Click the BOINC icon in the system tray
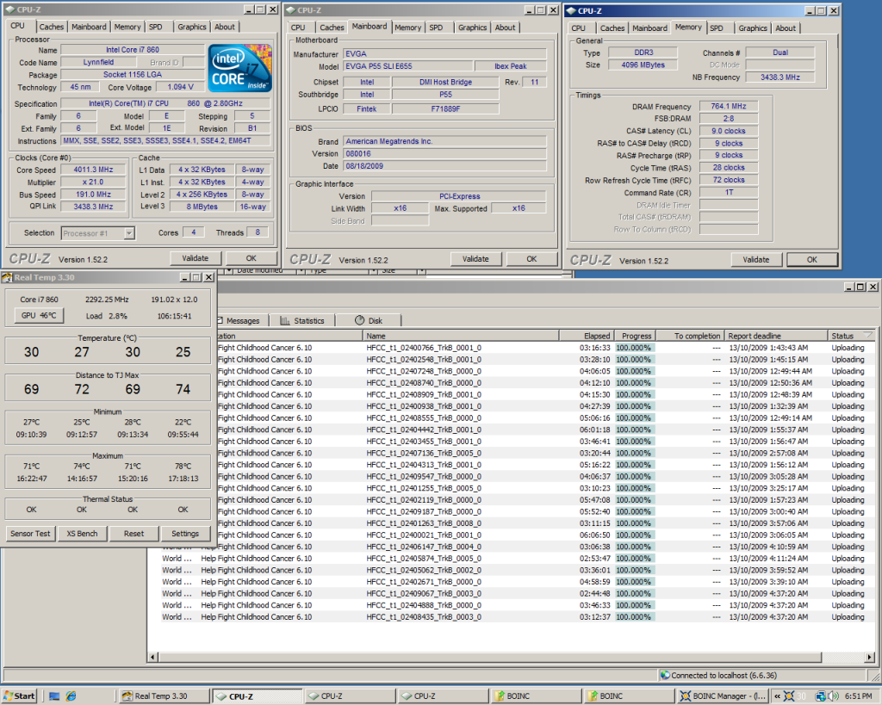The width and height of the screenshot is (882, 705). [x=789, y=696]
